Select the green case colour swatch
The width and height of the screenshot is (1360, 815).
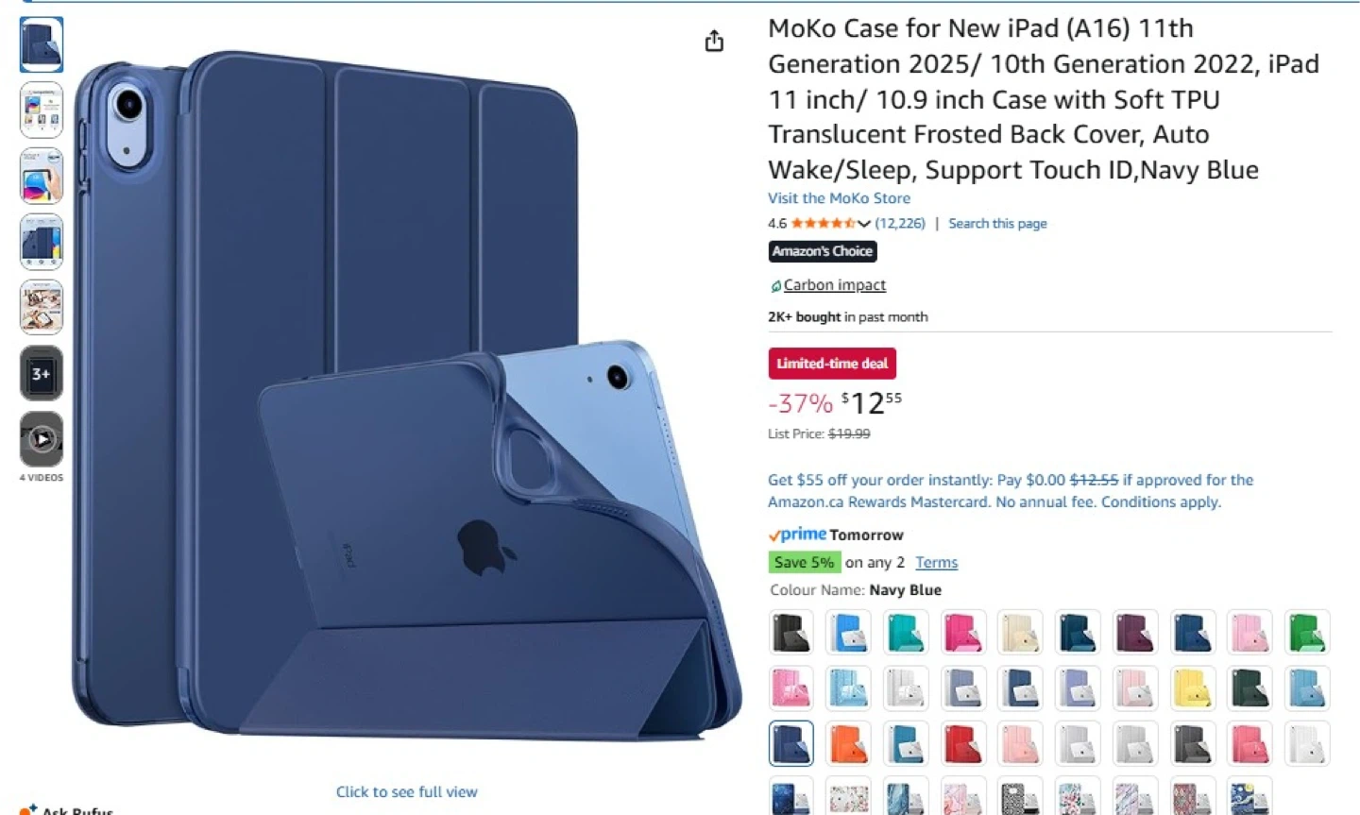pos(1307,632)
